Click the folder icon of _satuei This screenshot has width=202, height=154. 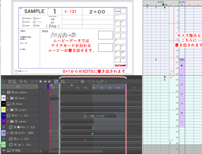coord(12,121)
